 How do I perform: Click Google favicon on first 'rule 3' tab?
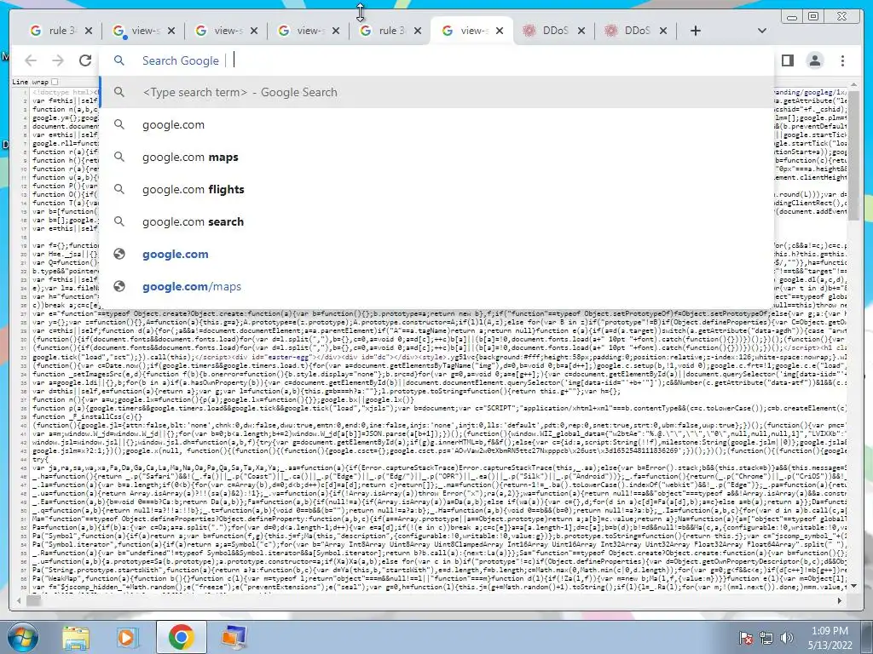[x=36, y=31]
